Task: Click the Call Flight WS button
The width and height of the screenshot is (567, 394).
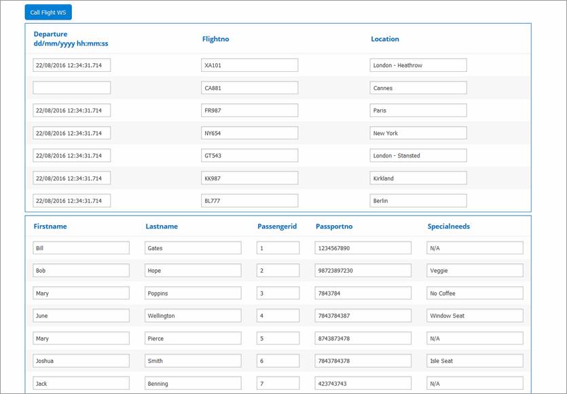Action: (x=48, y=12)
